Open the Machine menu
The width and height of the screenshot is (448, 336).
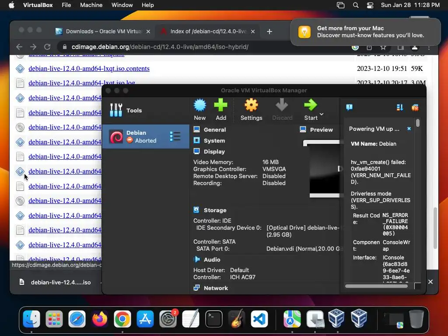(x=91, y=5)
